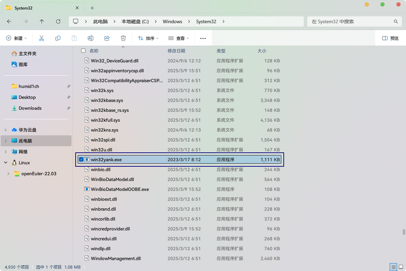This screenshot has height=271, width=406.
Task: Select openEuler-22.03 in navigation pane
Action: (39, 174)
